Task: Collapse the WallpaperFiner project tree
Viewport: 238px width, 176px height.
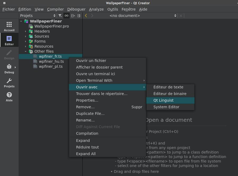Action: click(21, 21)
